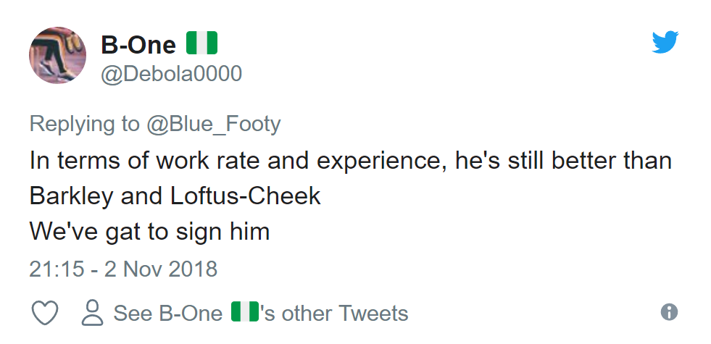Click the person silhouette icon
This screenshot has width=711, height=344.
click(x=93, y=313)
